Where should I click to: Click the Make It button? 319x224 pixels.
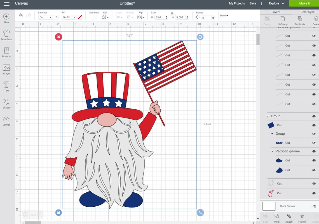[304, 3]
